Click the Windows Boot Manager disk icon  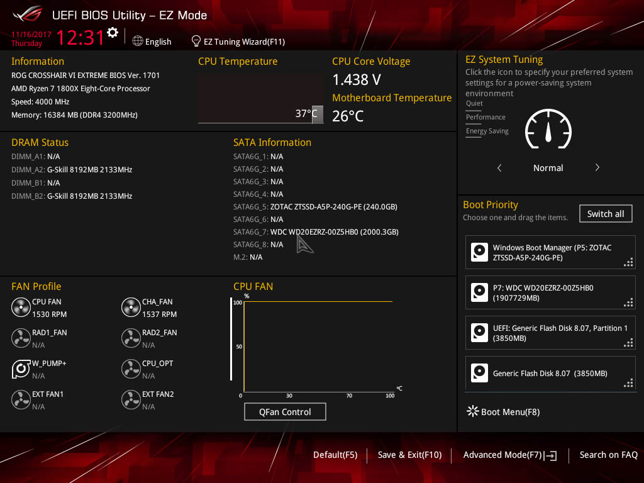(479, 252)
